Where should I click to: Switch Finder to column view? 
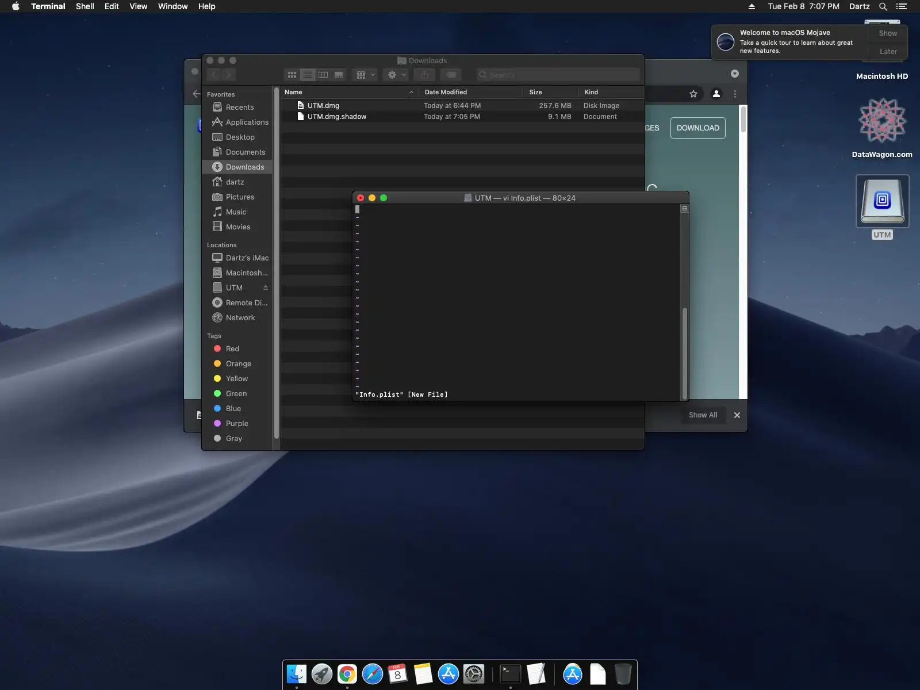pyautogui.click(x=323, y=75)
